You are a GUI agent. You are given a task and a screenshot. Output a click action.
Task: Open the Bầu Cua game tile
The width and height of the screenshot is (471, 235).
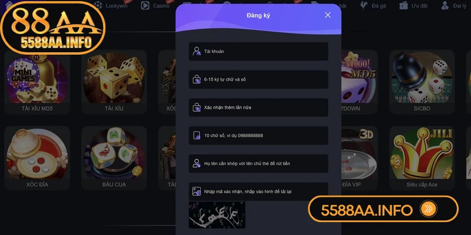tap(114, 158)
